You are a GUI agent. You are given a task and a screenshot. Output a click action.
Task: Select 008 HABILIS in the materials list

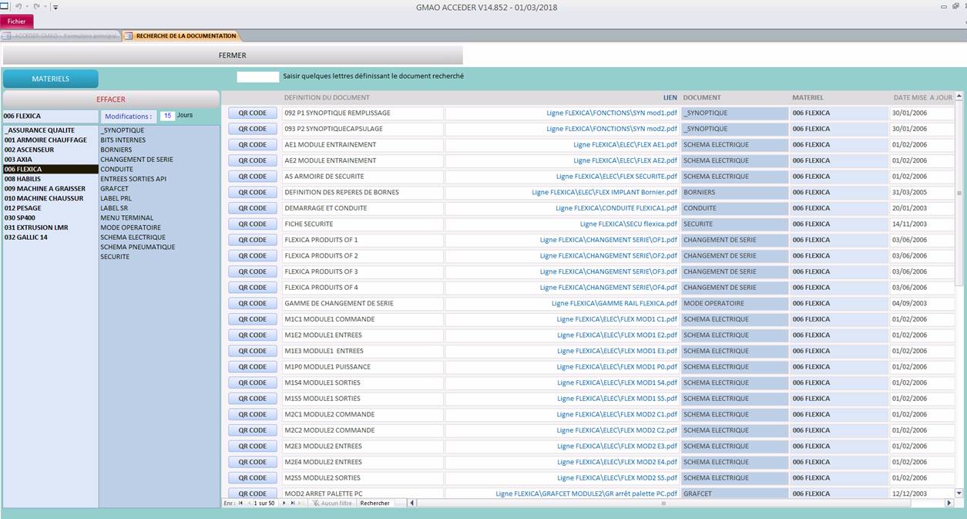coord(50,179)
